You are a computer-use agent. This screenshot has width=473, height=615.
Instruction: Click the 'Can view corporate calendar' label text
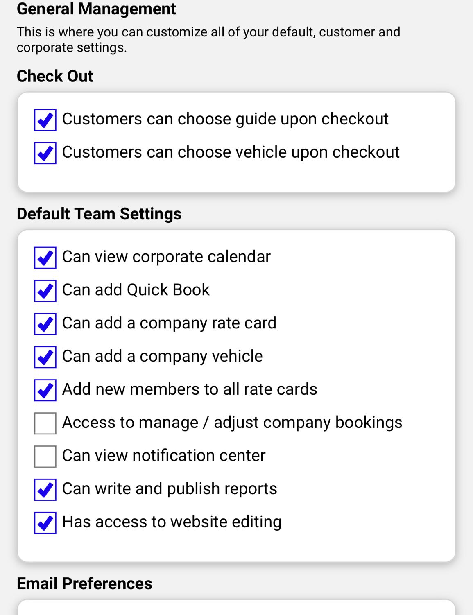click(166, 257)
